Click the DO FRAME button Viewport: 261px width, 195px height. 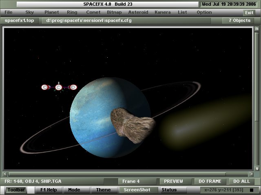pyautogui.click(x=210, y=181)
